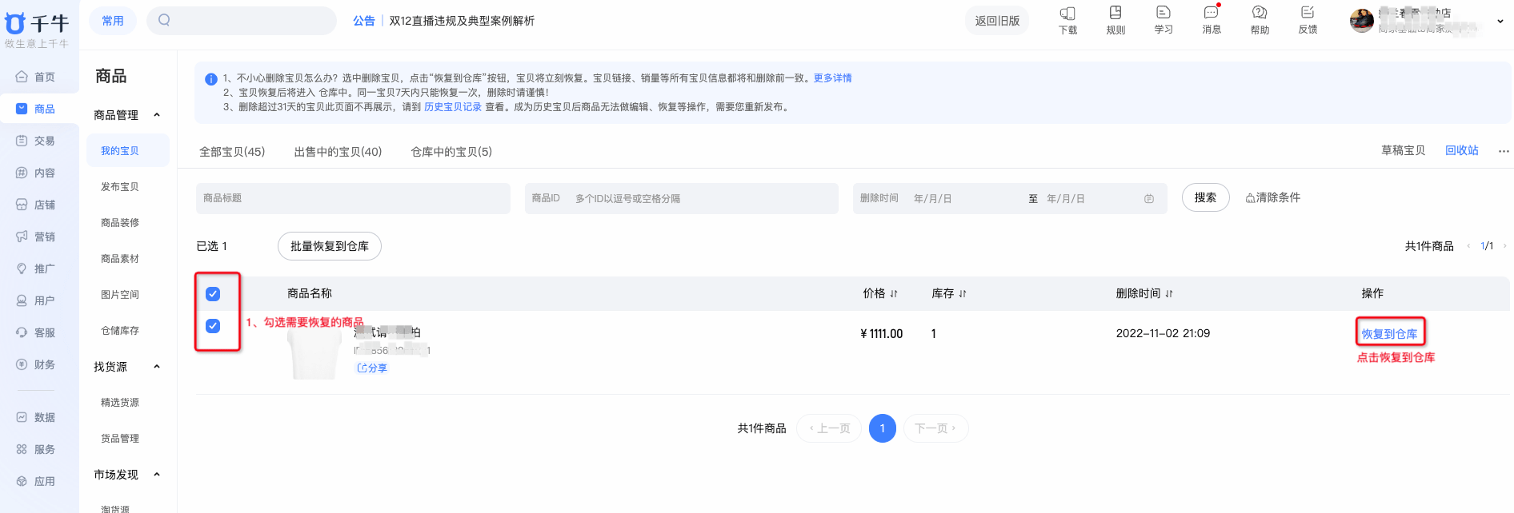Open the 规则 rules icon
Screen dimensions: 1514x513
pyautogui.click(x=1115, y=14)
